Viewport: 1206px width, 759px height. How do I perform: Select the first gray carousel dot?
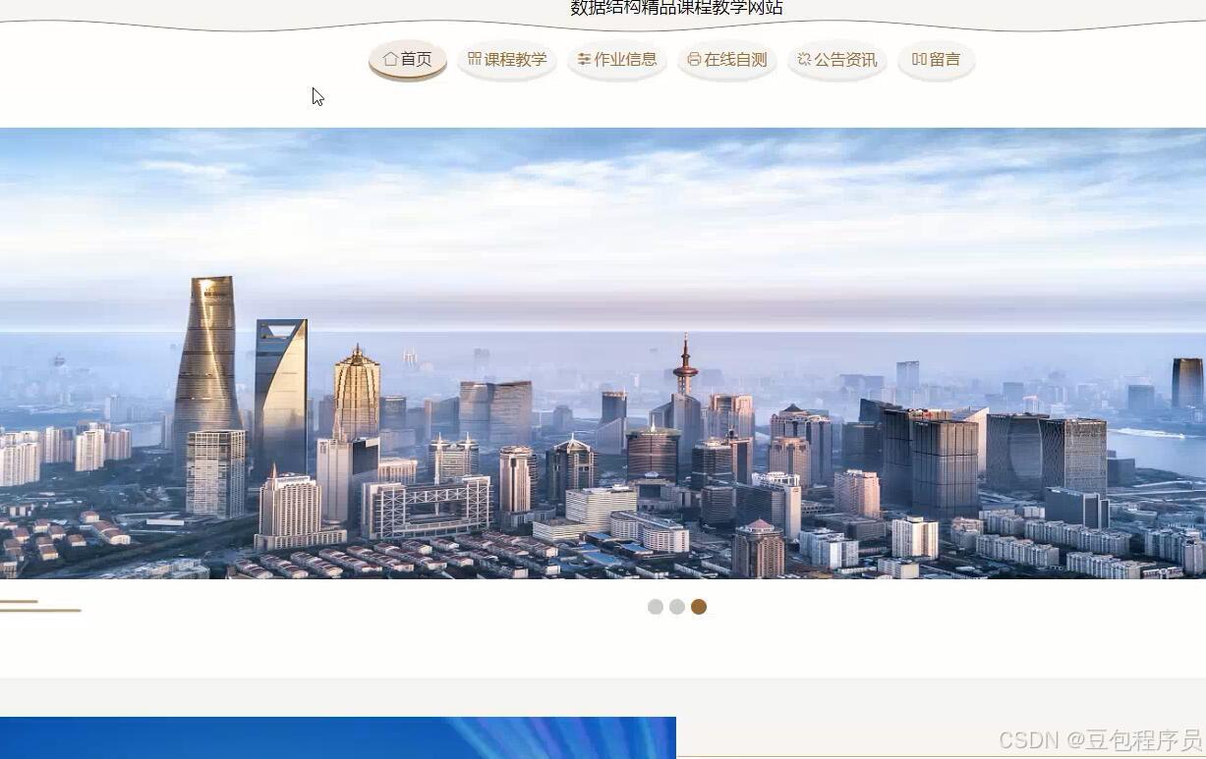[656, 607]
